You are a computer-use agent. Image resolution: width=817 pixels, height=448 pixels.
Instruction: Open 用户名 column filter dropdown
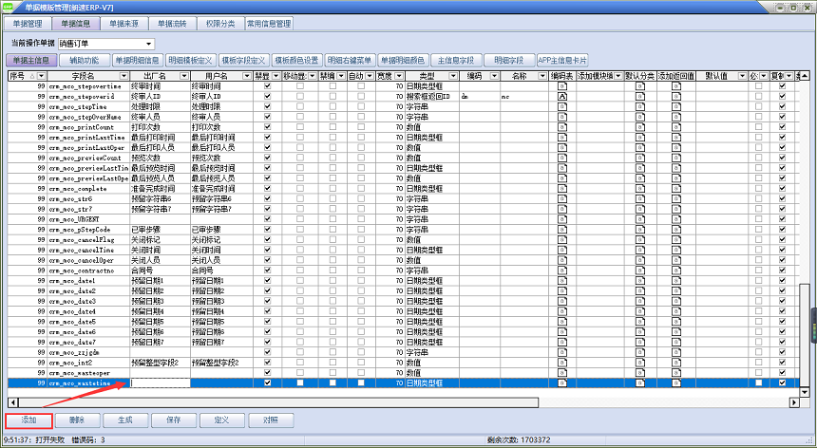point(246,77)
